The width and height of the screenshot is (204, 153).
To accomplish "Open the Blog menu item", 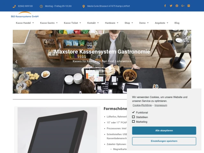I will (x=177, y=23).
